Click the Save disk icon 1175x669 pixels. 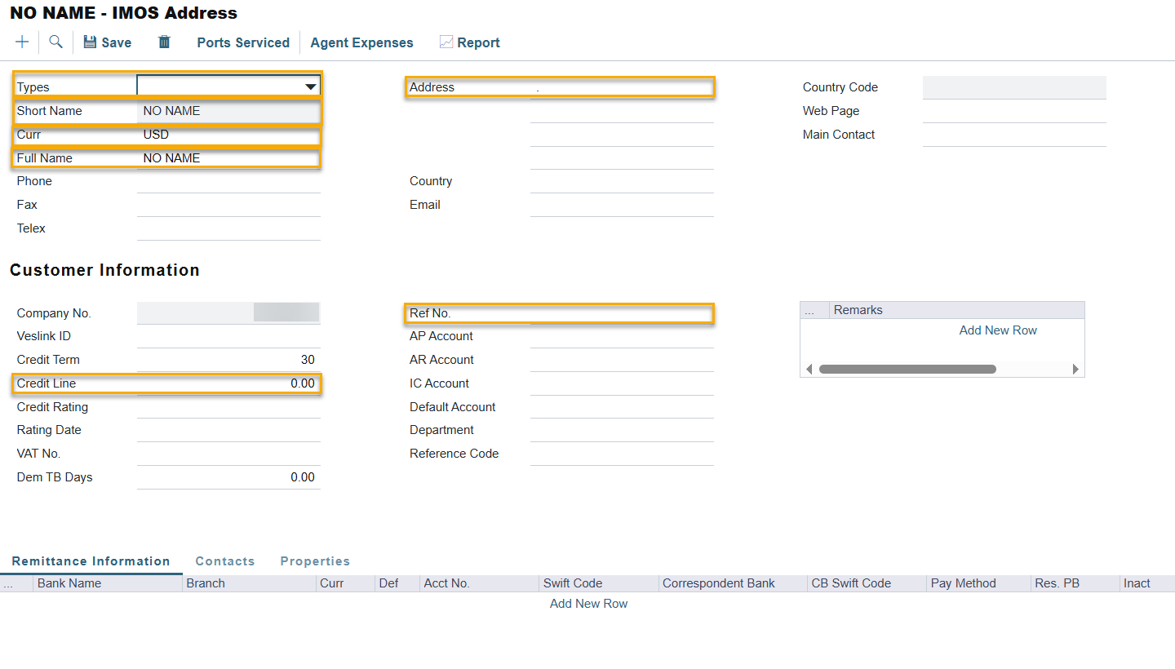click(x=90, y=42)
